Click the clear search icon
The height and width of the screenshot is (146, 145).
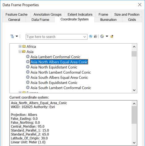[x=96, y=36]
